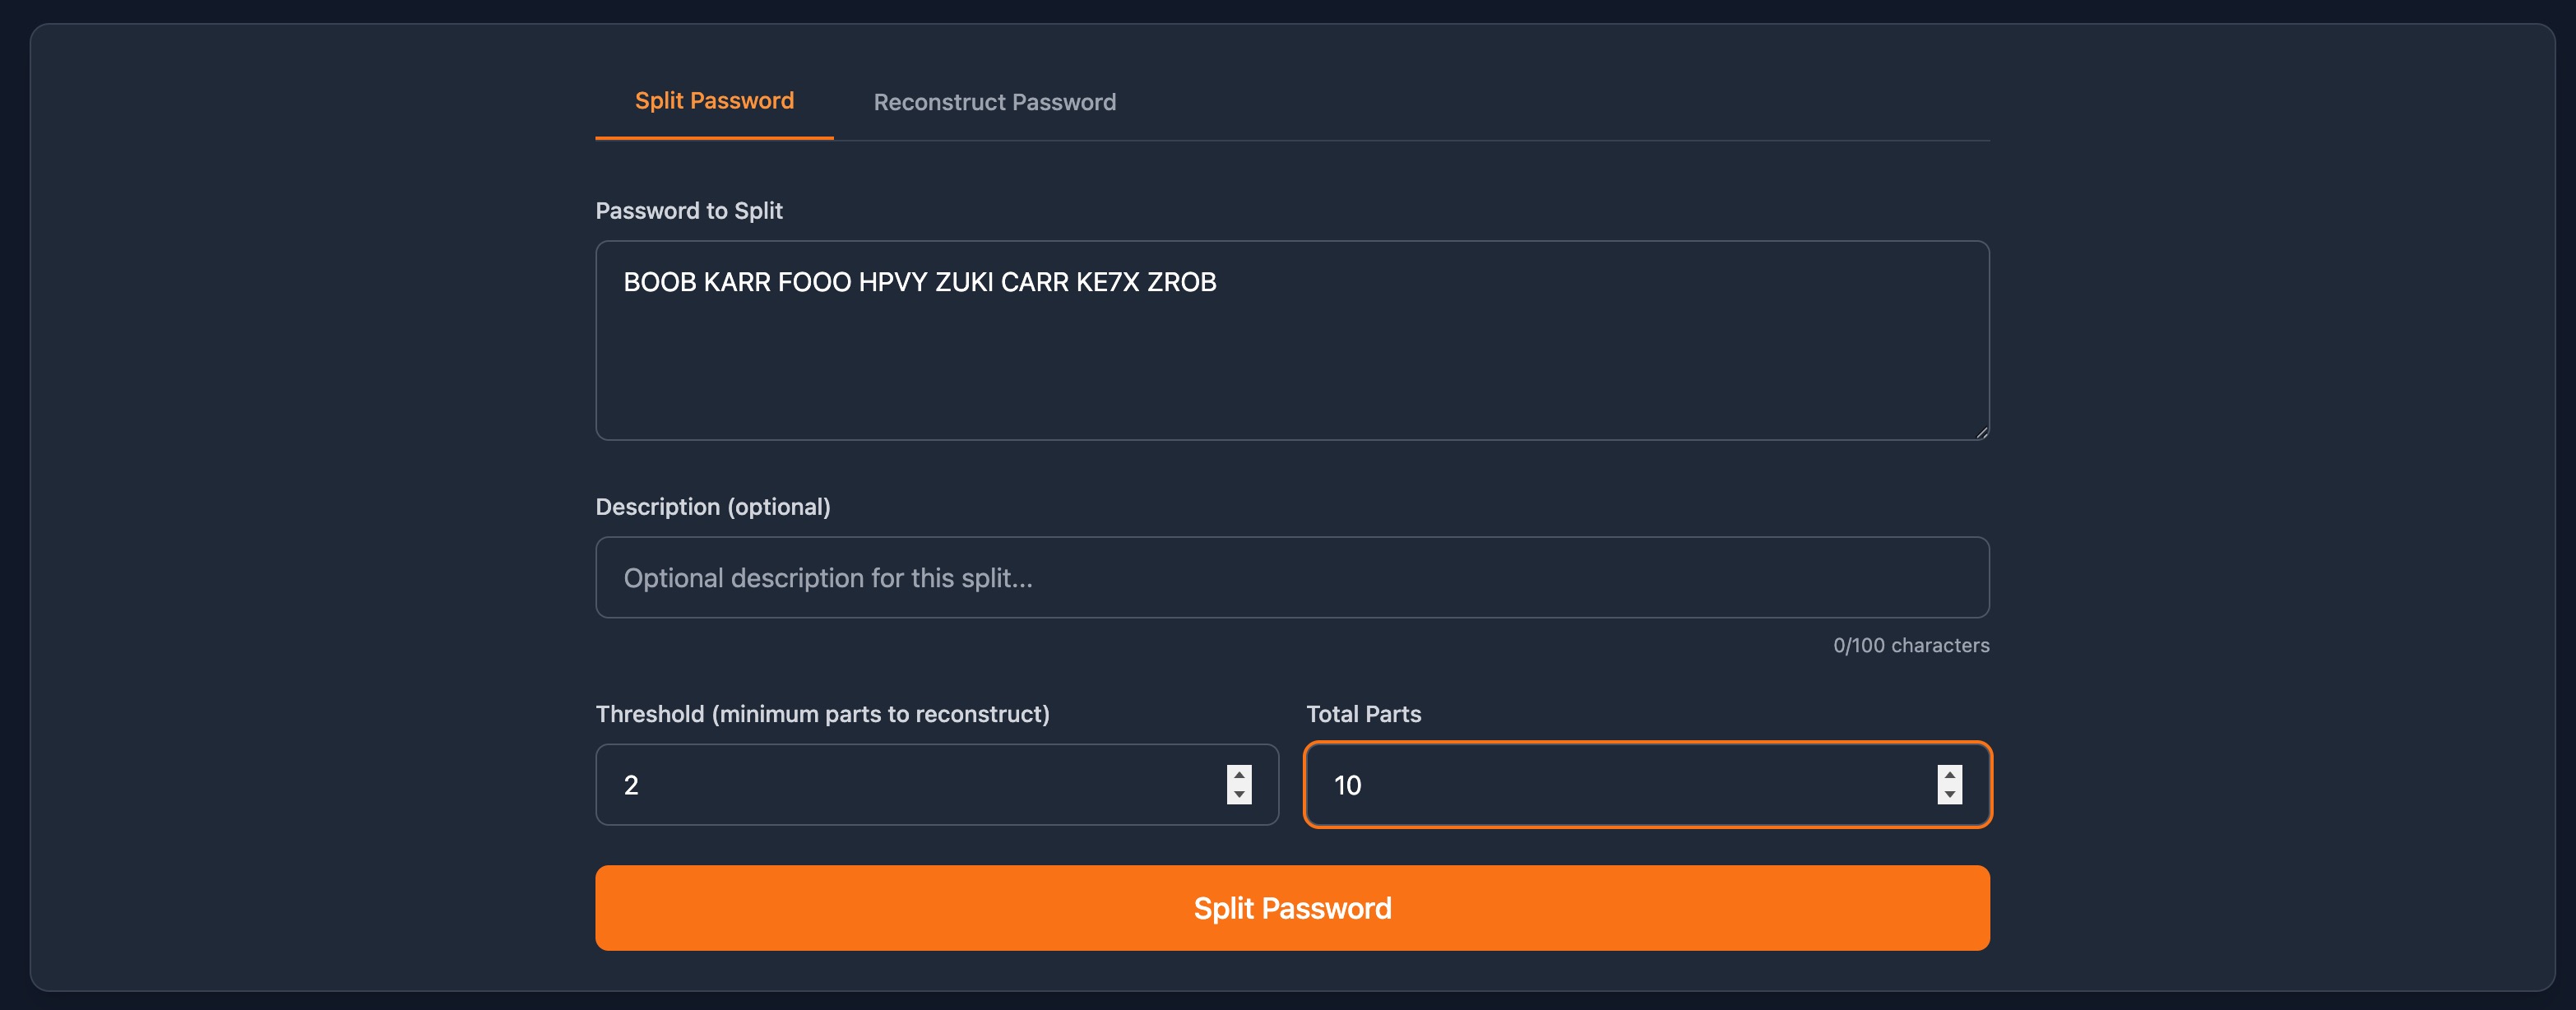Increment Total Parts using the up arrow

coord(1949,775)
